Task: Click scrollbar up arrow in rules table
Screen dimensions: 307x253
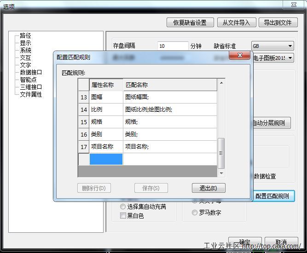Action: click(x=221, y=83)
